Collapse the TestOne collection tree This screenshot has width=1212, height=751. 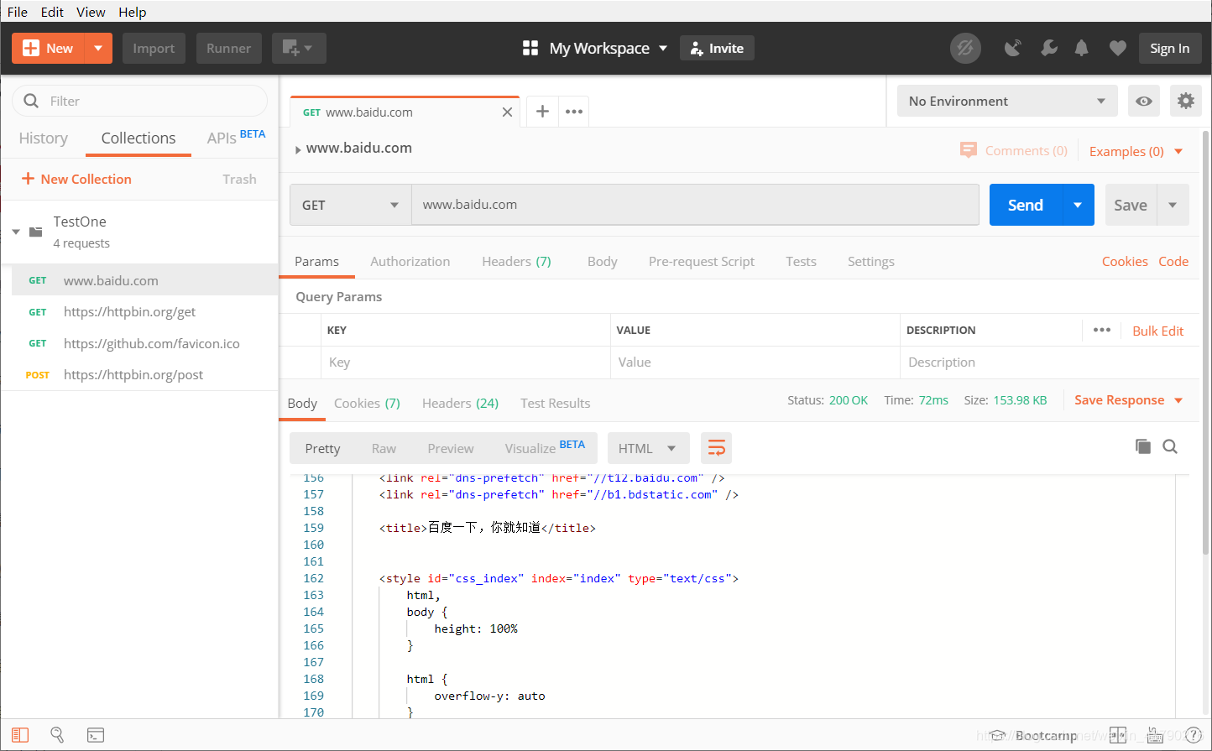pyautogui.click(x=16, y=232)
